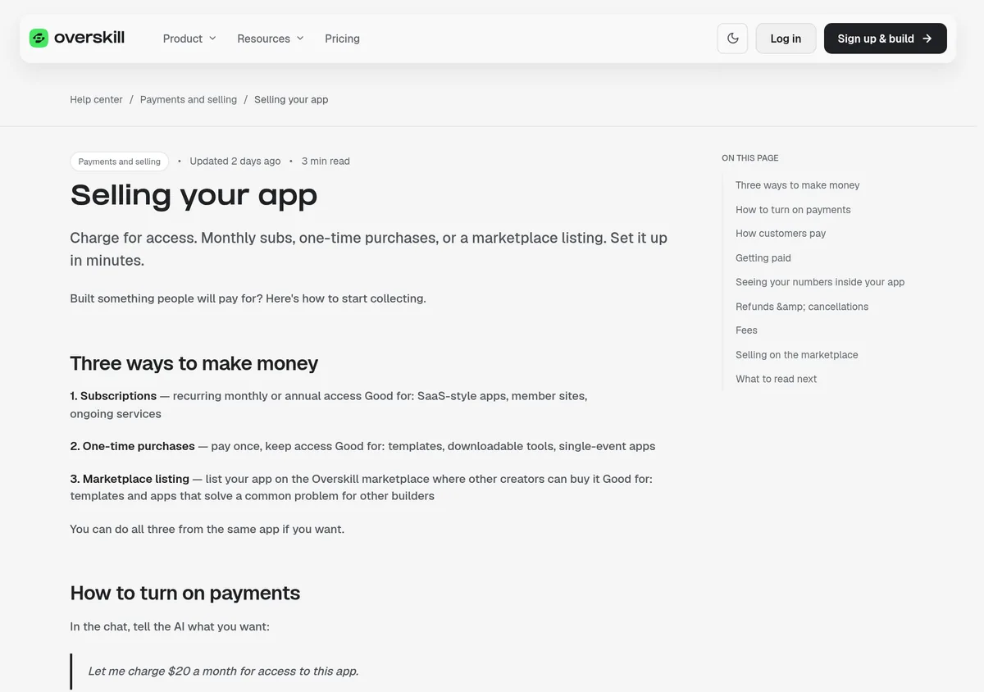This screenshot has width=984, height=692.
Task: Go to the Help center breadcrumb
Action: (96, 99)
